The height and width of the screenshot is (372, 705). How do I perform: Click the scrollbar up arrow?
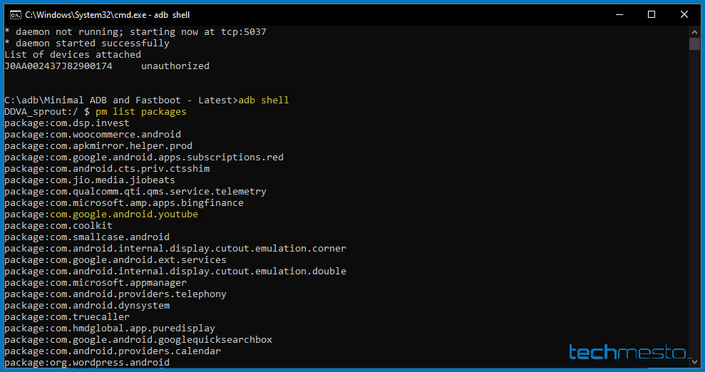tap(694, 31)
